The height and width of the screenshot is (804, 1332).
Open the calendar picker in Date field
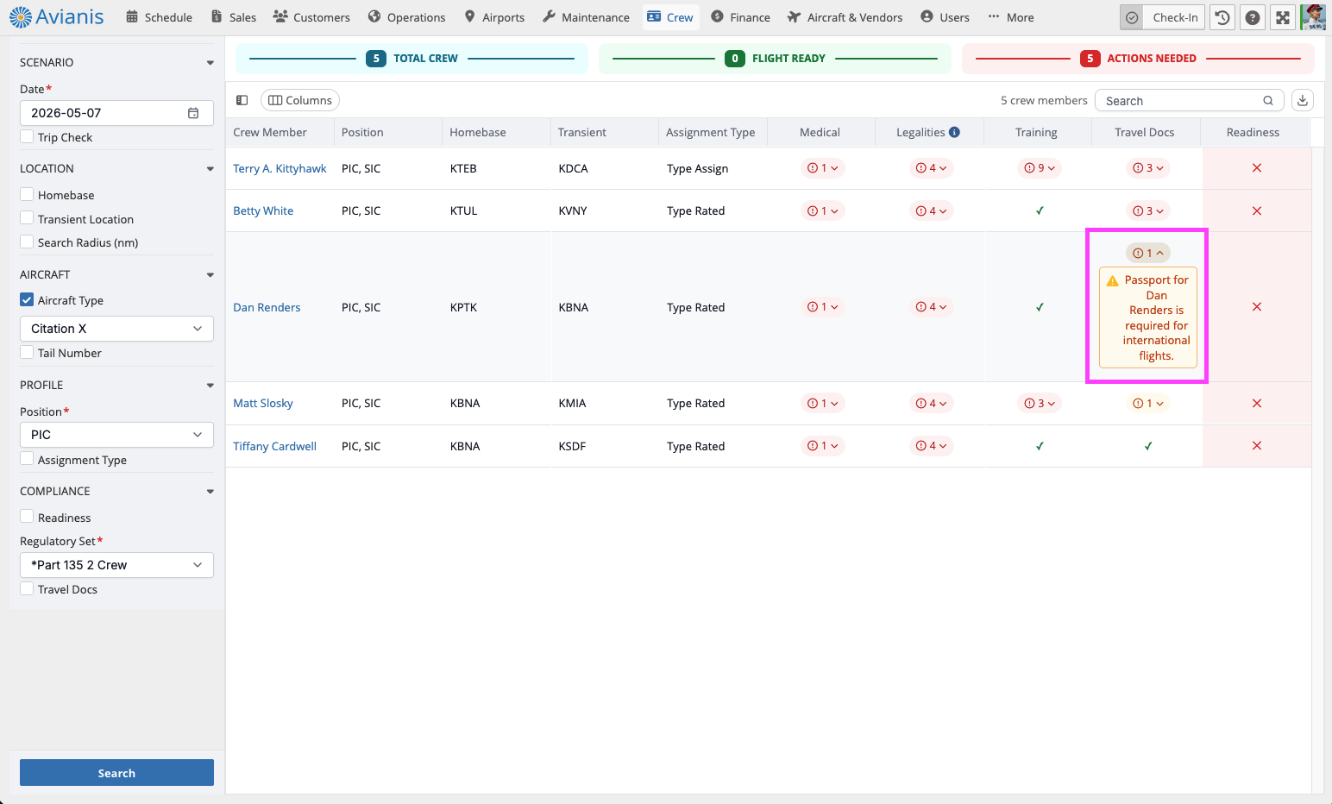[x=193, y=113]
